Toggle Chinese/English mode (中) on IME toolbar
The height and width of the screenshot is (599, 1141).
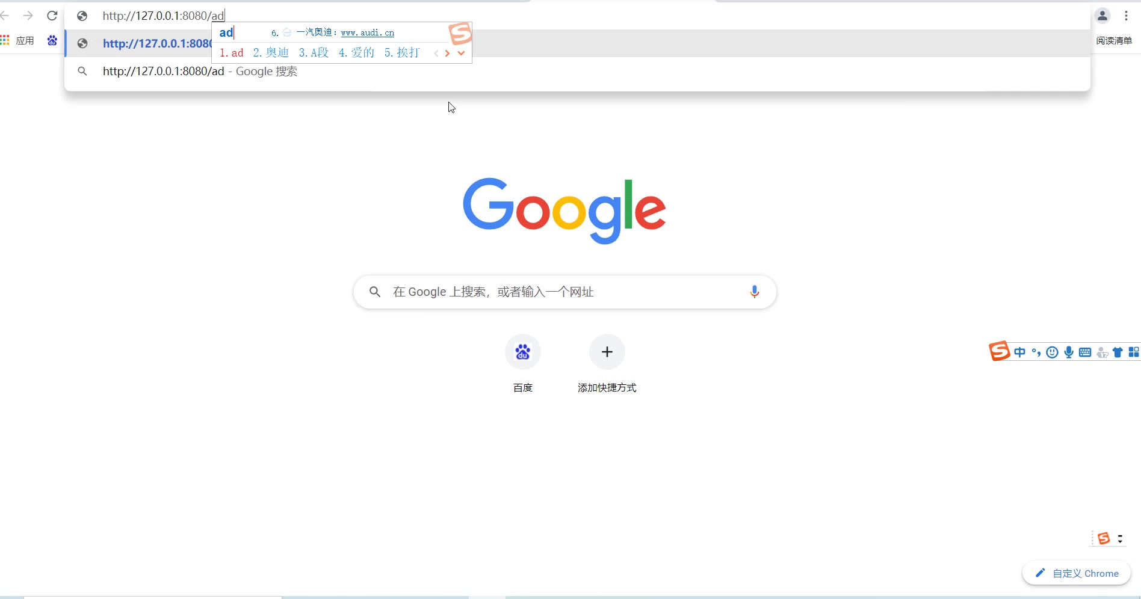click(1019, 352)
